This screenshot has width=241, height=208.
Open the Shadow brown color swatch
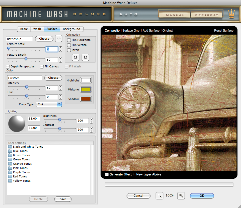[x=86, y=99]
